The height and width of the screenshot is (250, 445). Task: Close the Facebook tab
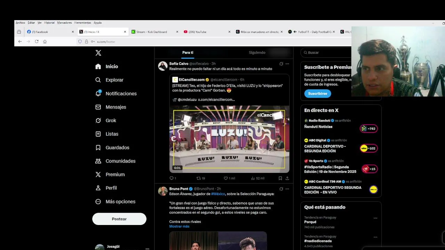pyautogui.click(x=73, y=32)
